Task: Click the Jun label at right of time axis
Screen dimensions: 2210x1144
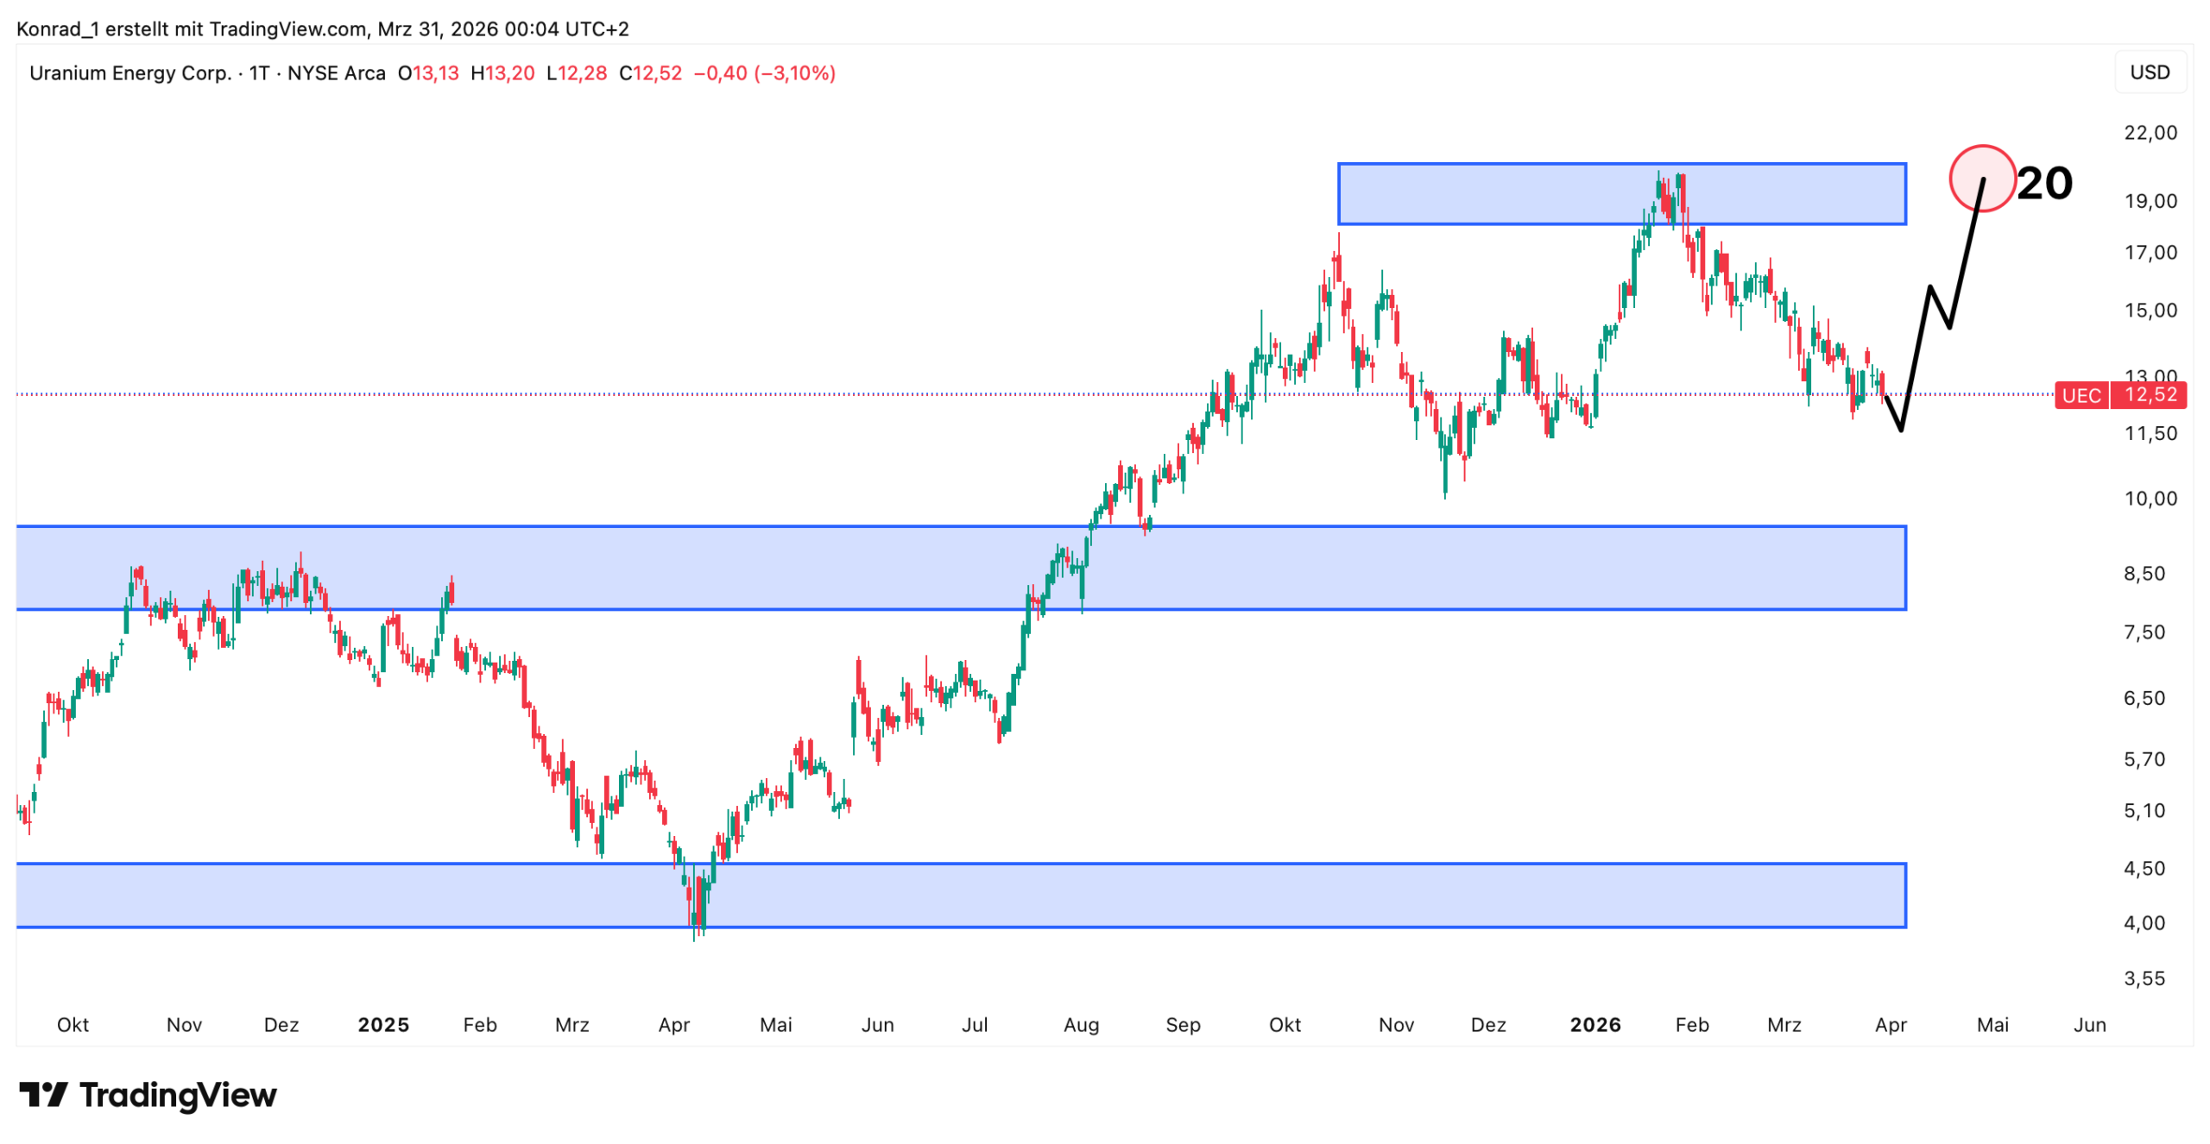Action: pos(2088,1024)
